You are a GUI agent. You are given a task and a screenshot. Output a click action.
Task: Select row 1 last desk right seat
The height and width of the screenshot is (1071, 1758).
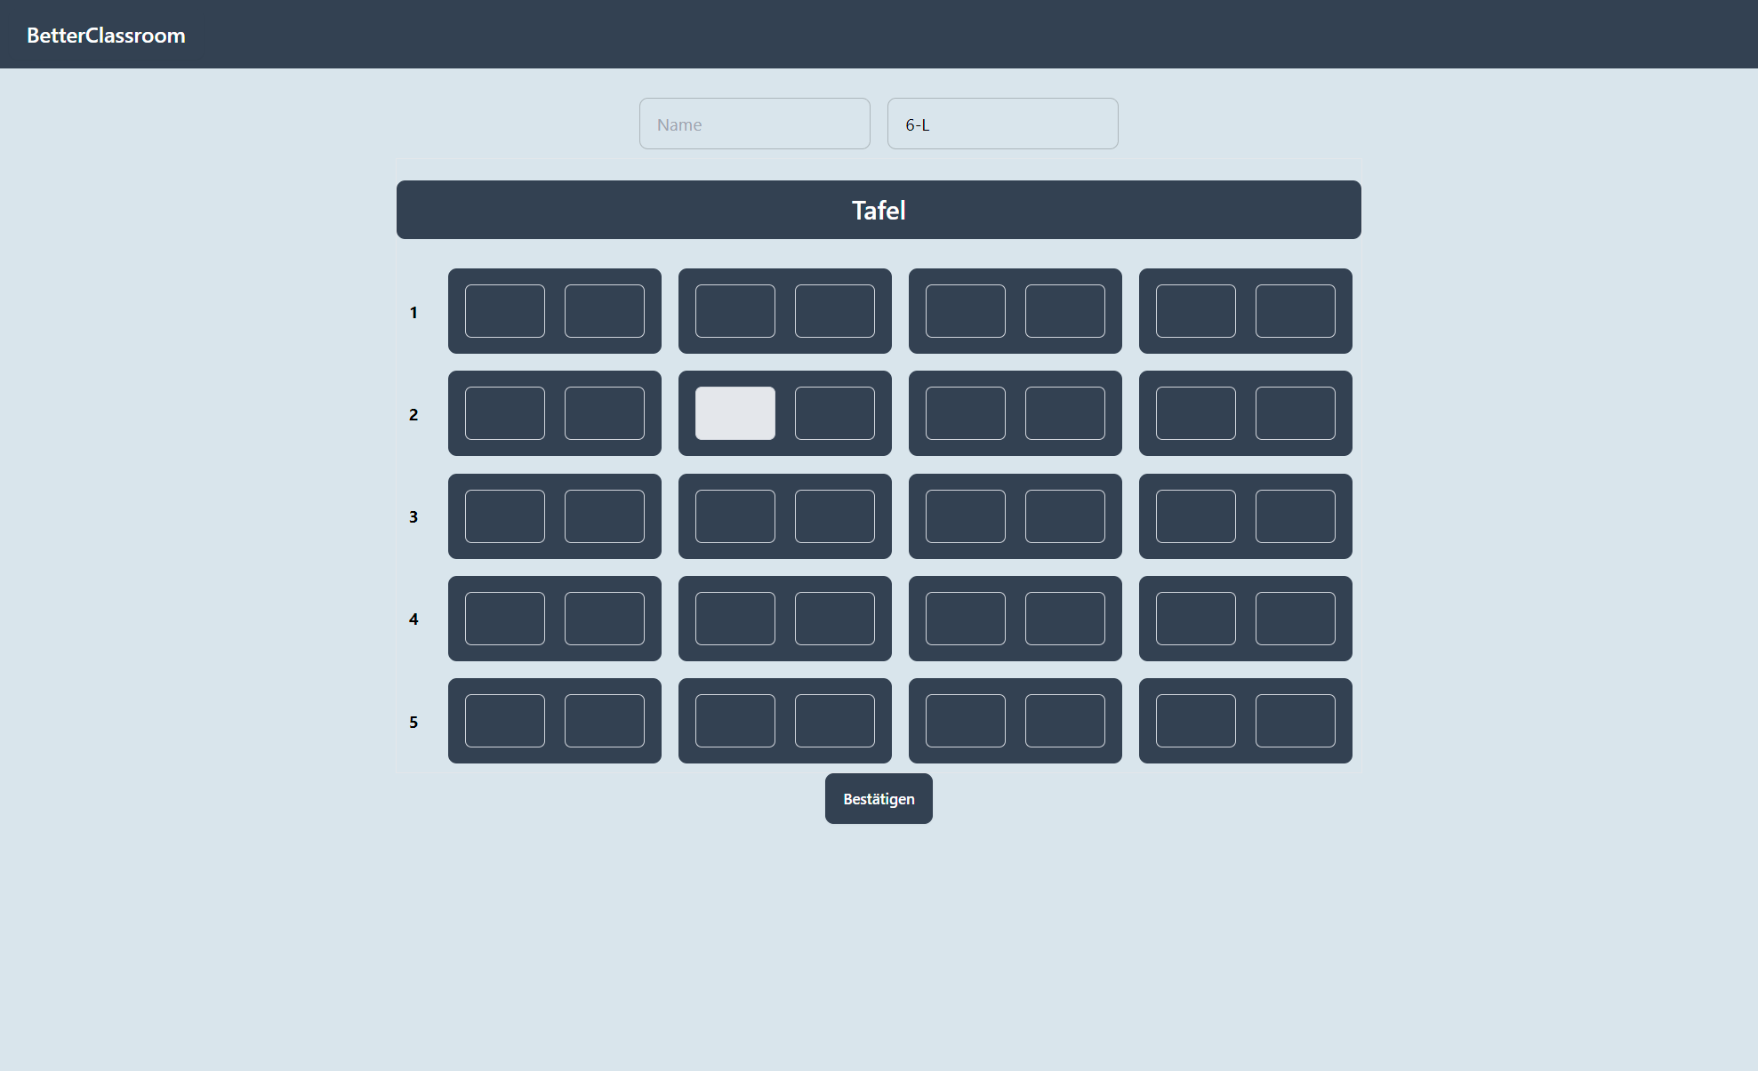click(x=1295, y=311)
